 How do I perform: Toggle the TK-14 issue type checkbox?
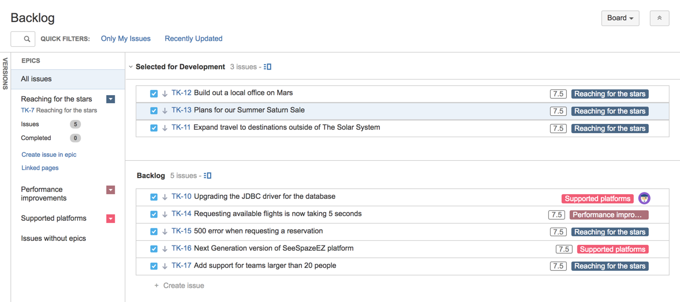pos(154,214)
